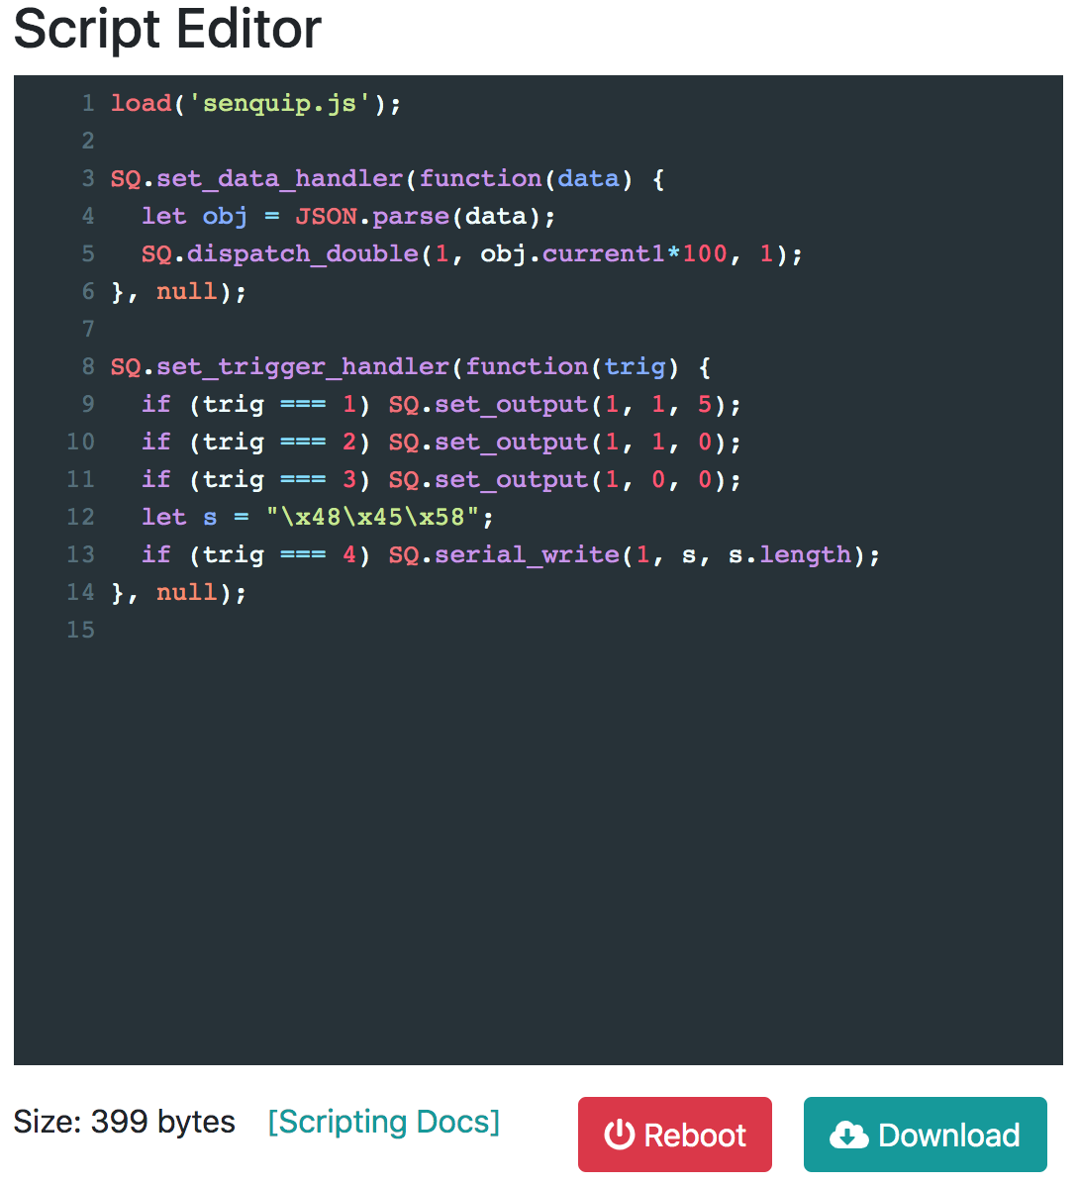Click the JSON.parse(data) line
The width and height of the screenshot is (1079, 1186).
point(348,217)
